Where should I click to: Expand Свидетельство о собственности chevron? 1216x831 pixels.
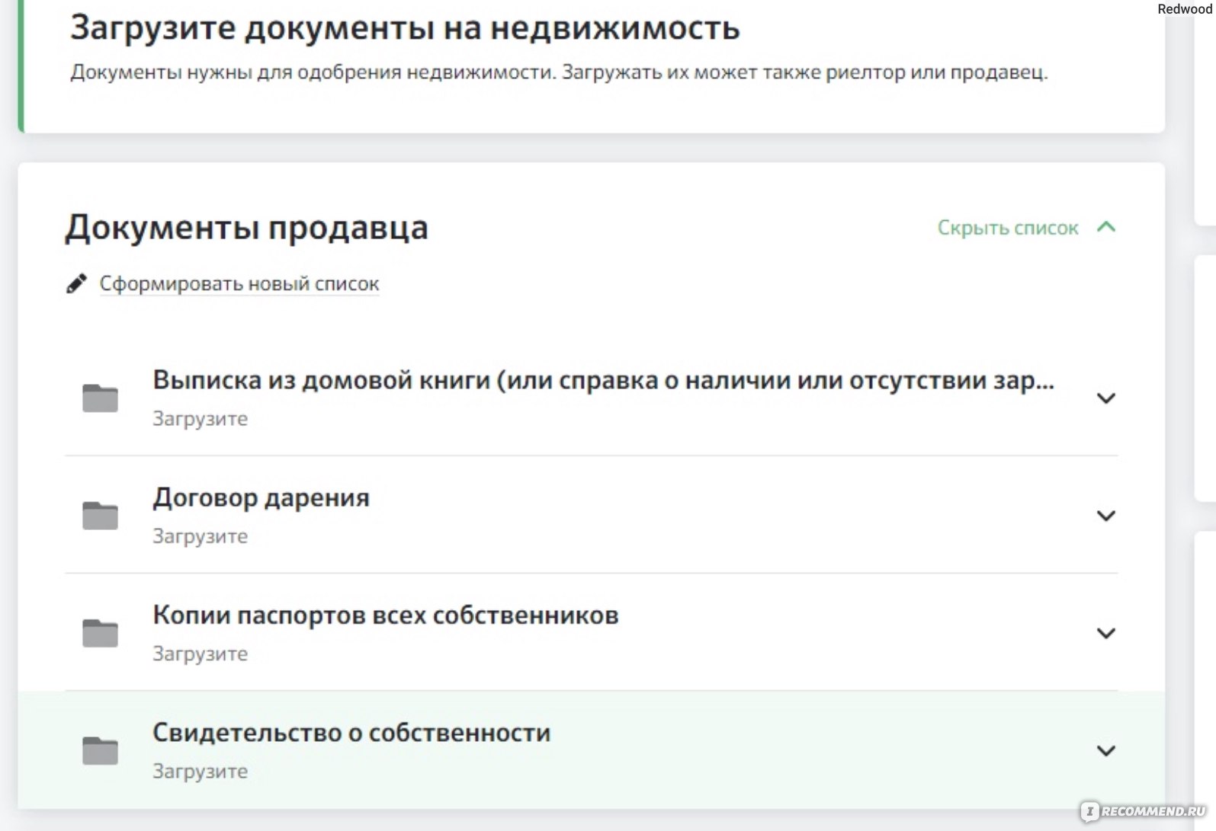tap(1106, 750)
